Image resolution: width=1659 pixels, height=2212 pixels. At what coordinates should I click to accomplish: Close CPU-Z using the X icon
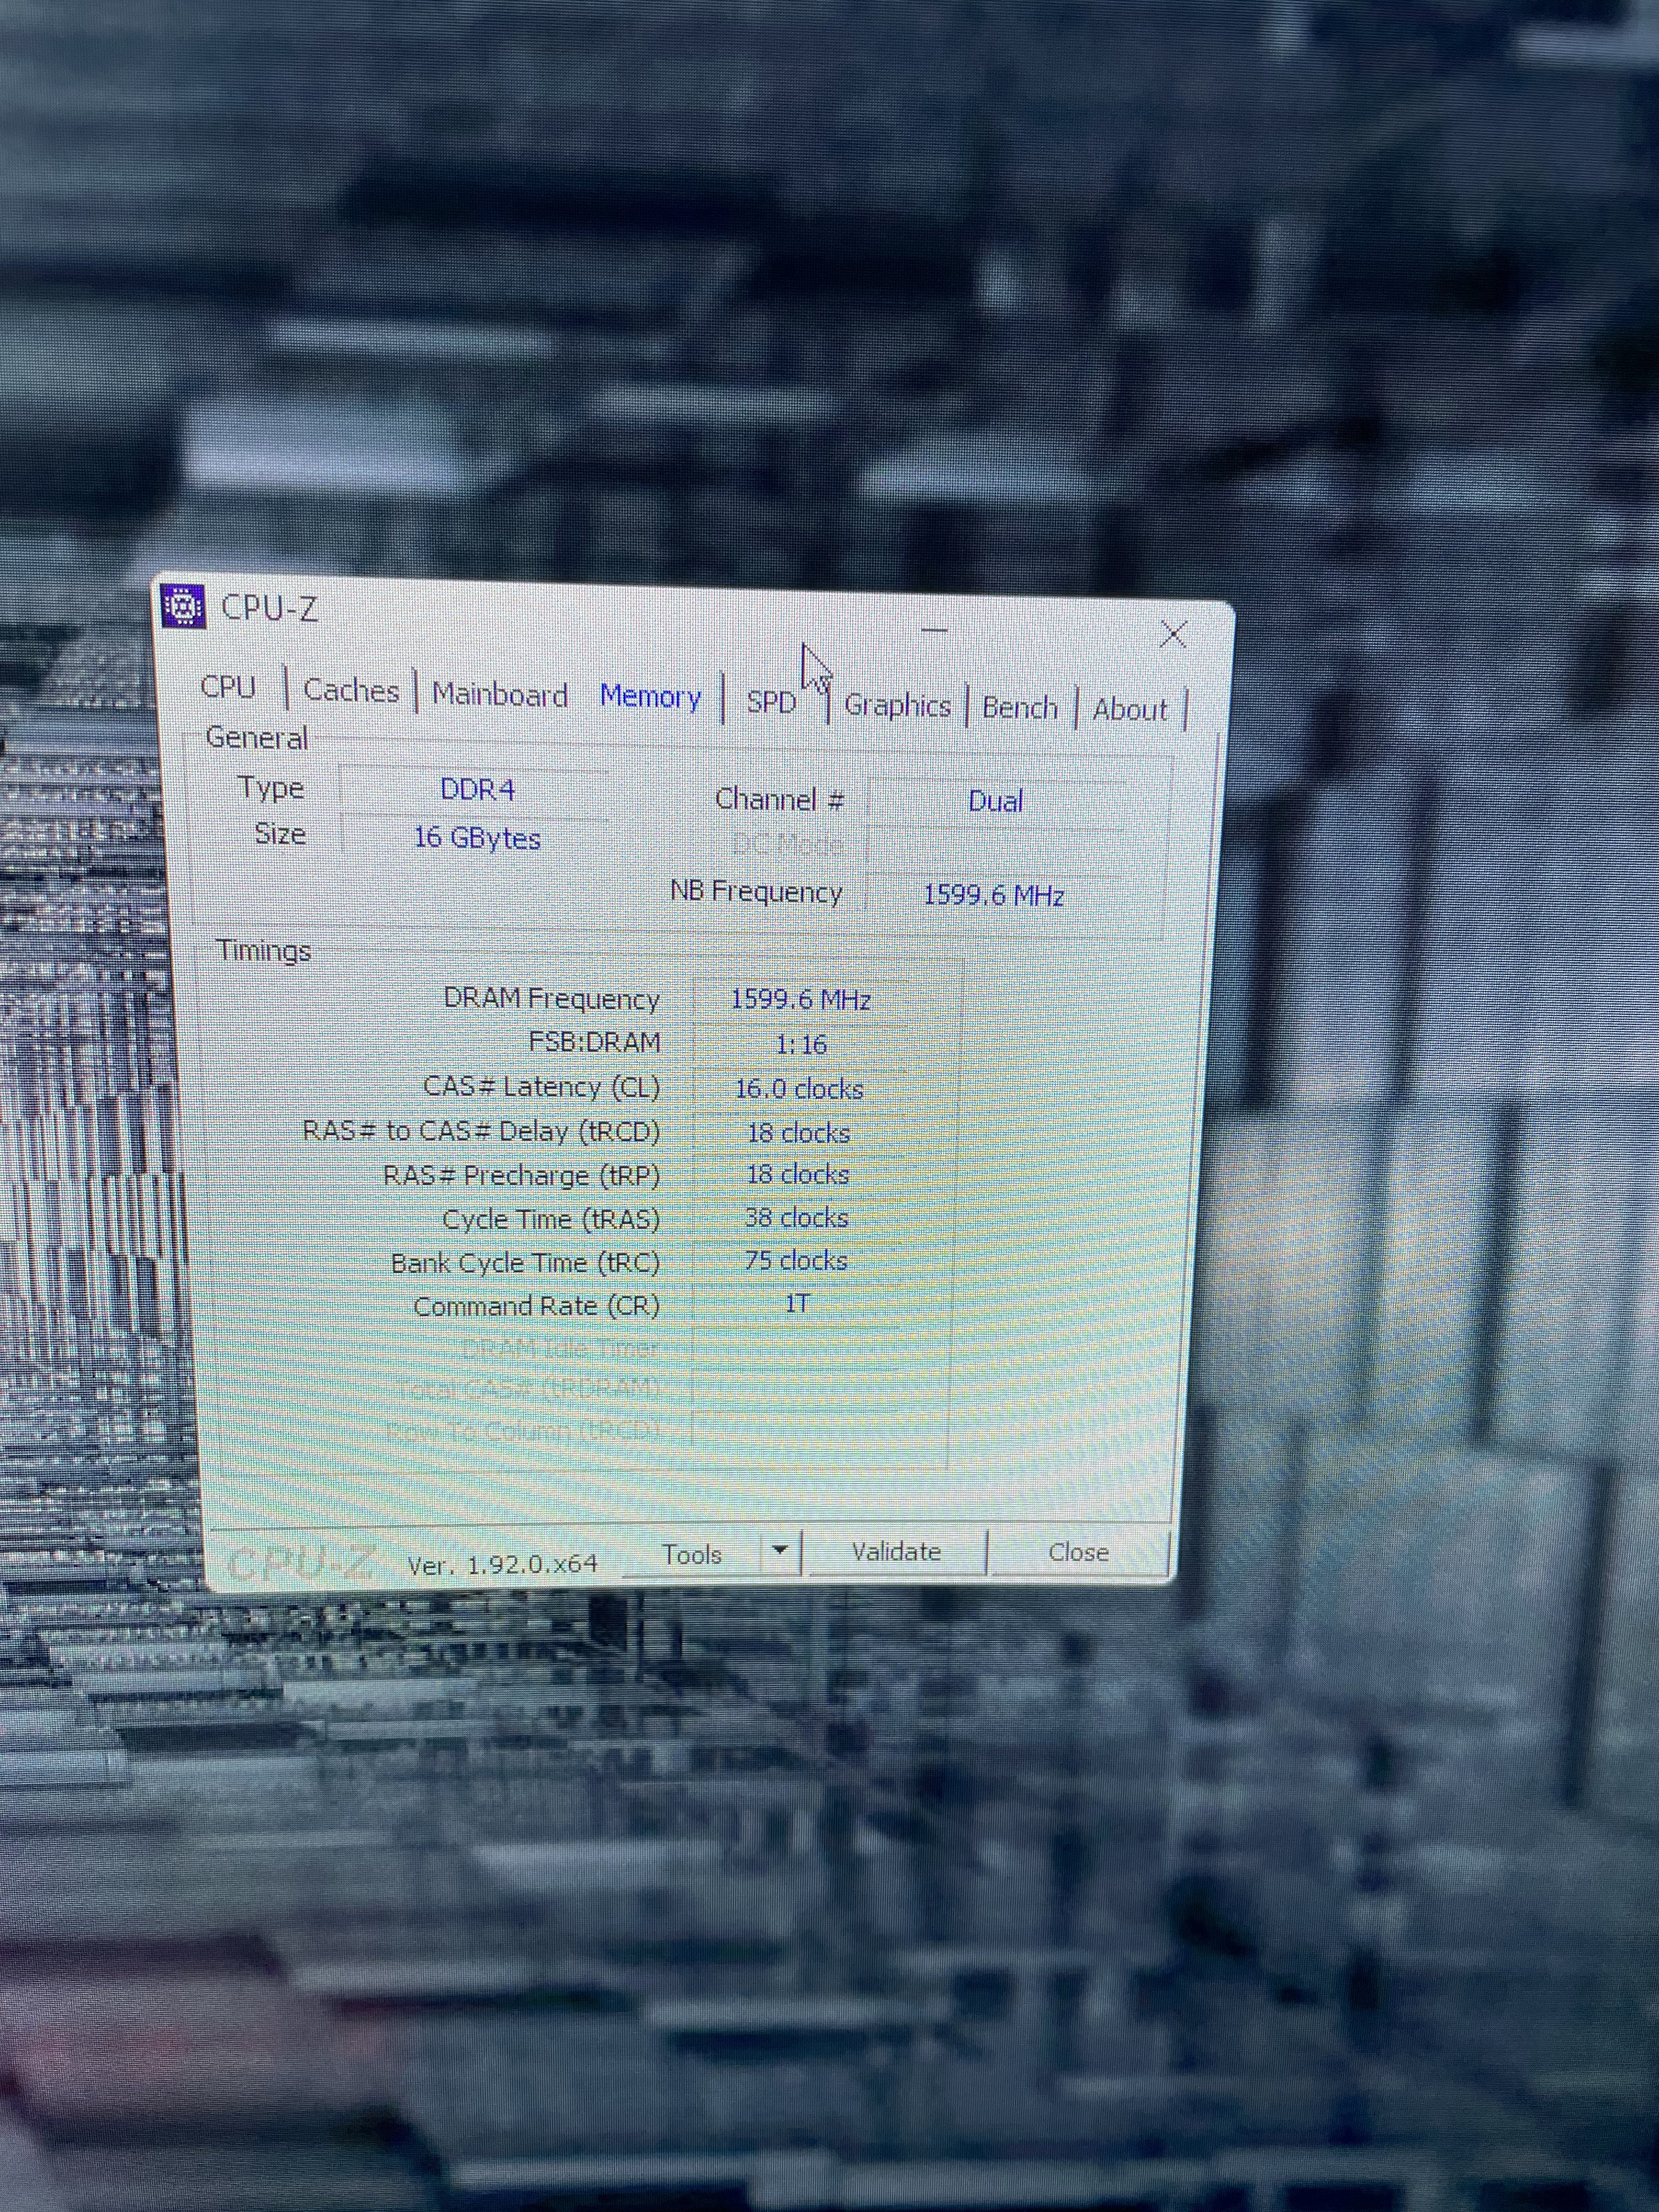tap(1173, 634)
